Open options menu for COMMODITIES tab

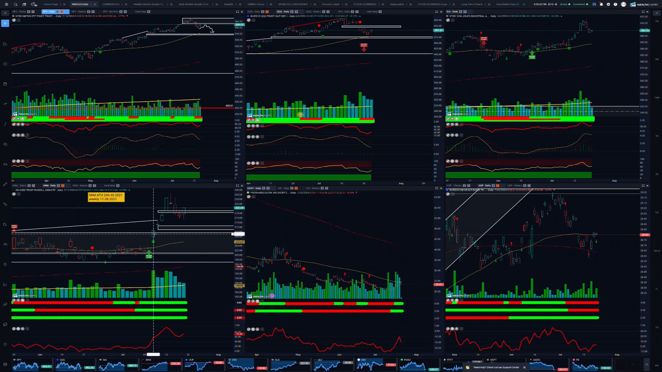point(122,4)
